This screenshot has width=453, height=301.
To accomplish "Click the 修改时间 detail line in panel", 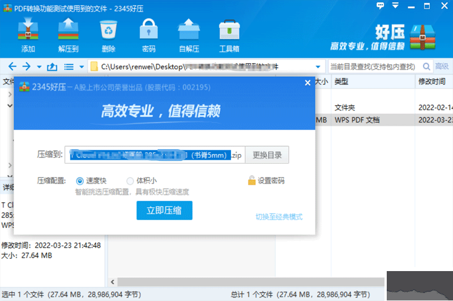I will tap(51, 246).
